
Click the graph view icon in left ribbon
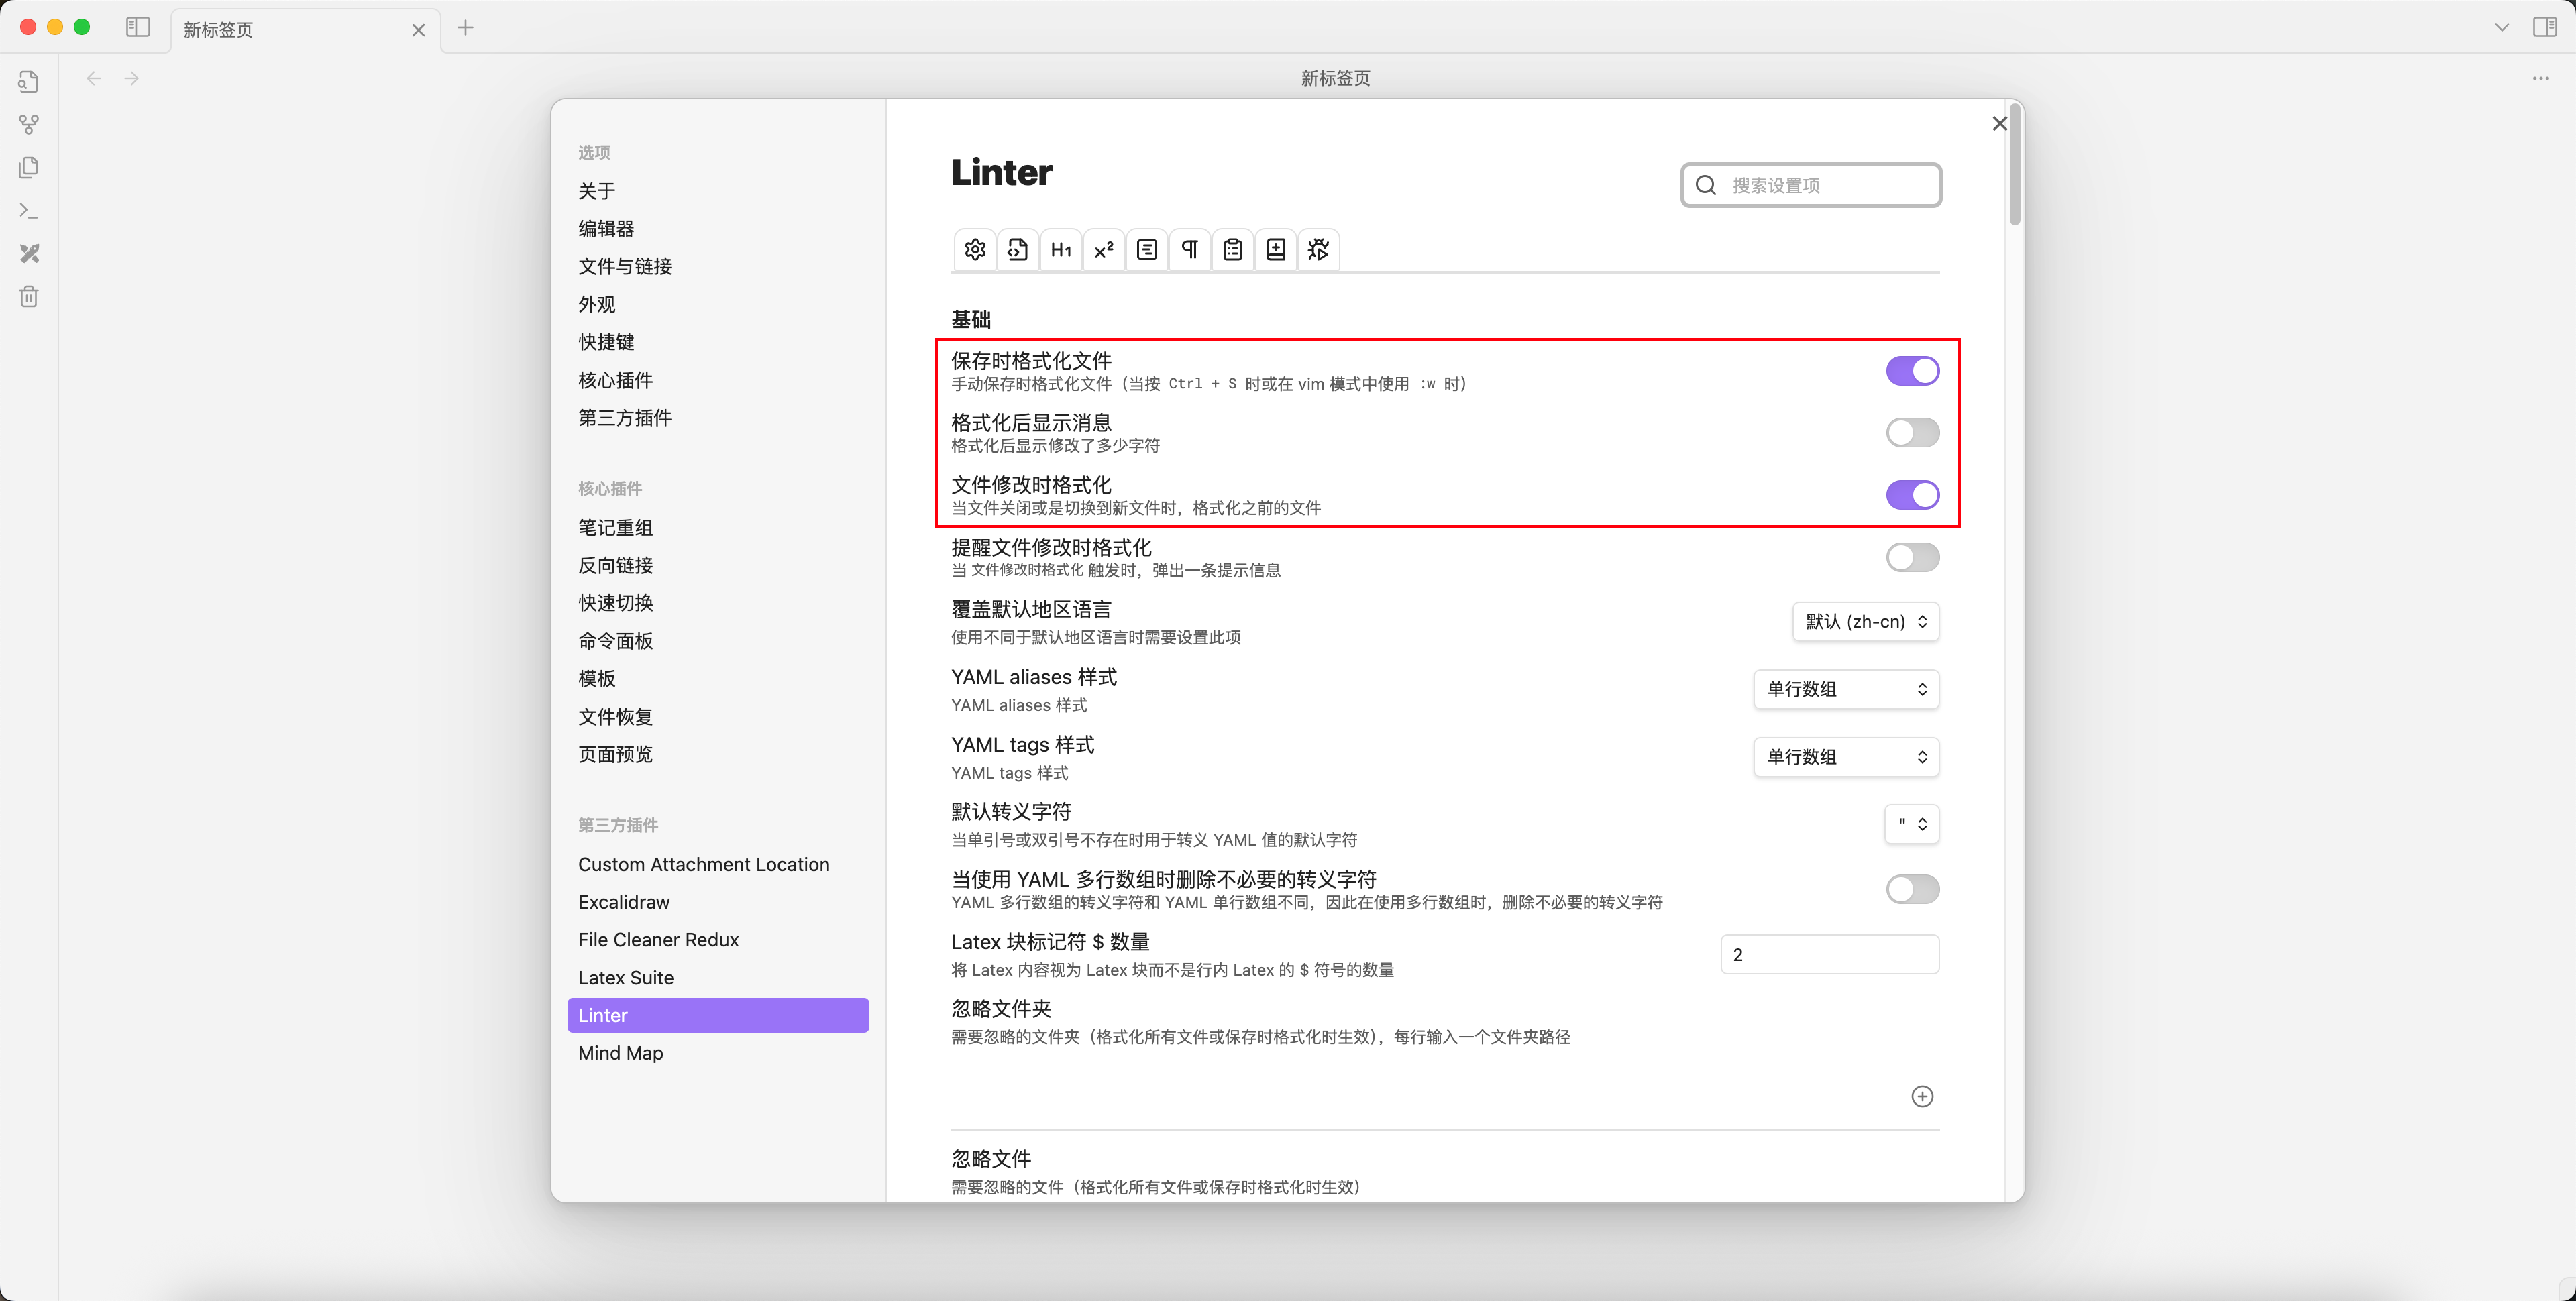click(29, 125)
